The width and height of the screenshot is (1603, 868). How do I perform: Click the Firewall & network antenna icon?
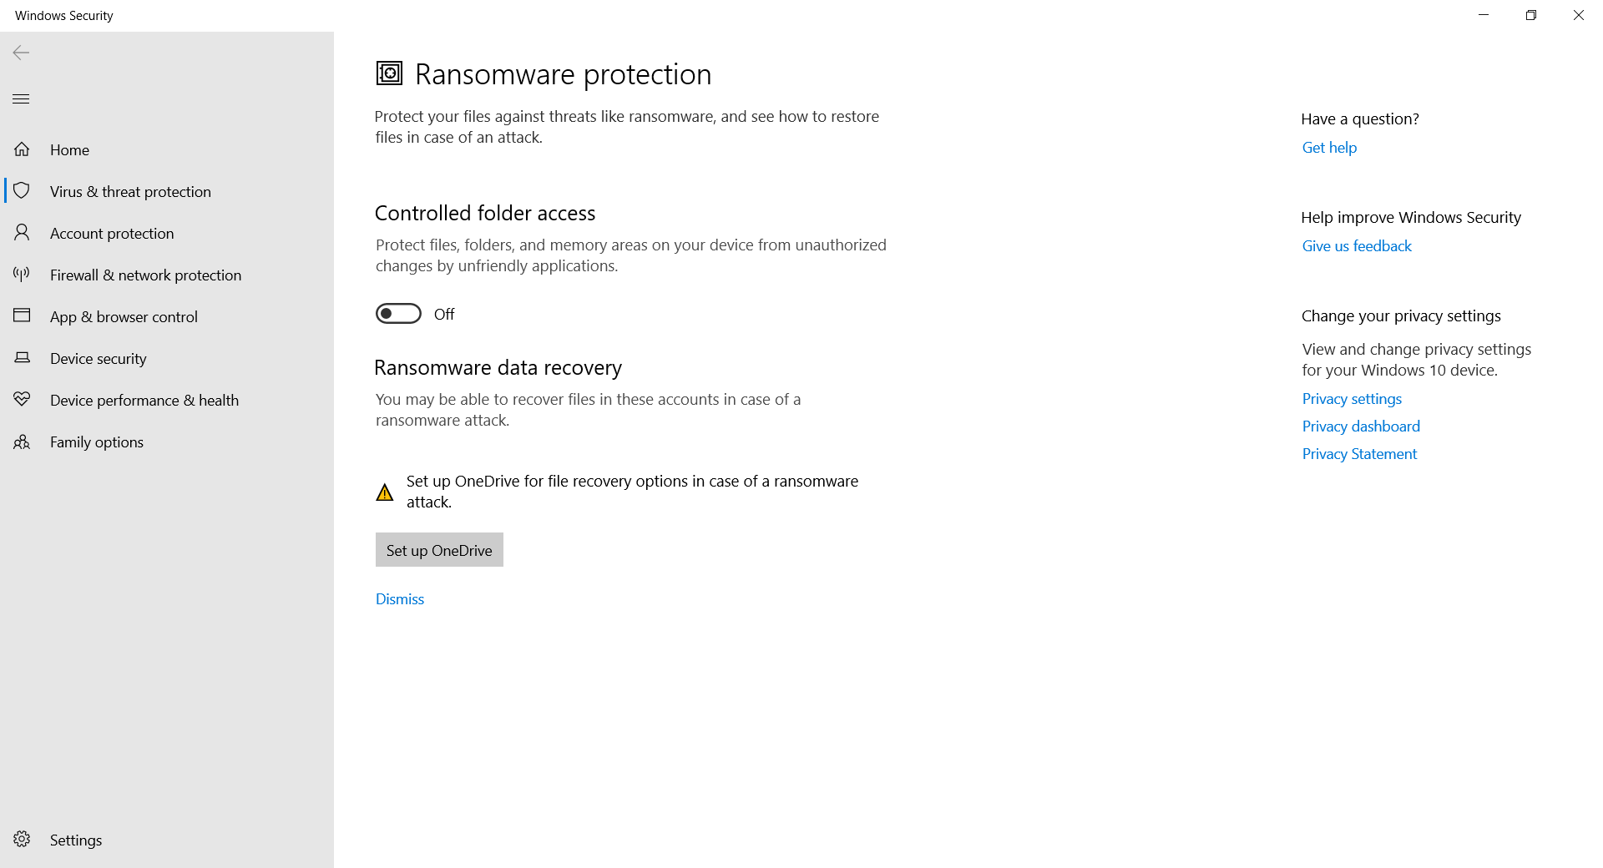tap(22, 275)
